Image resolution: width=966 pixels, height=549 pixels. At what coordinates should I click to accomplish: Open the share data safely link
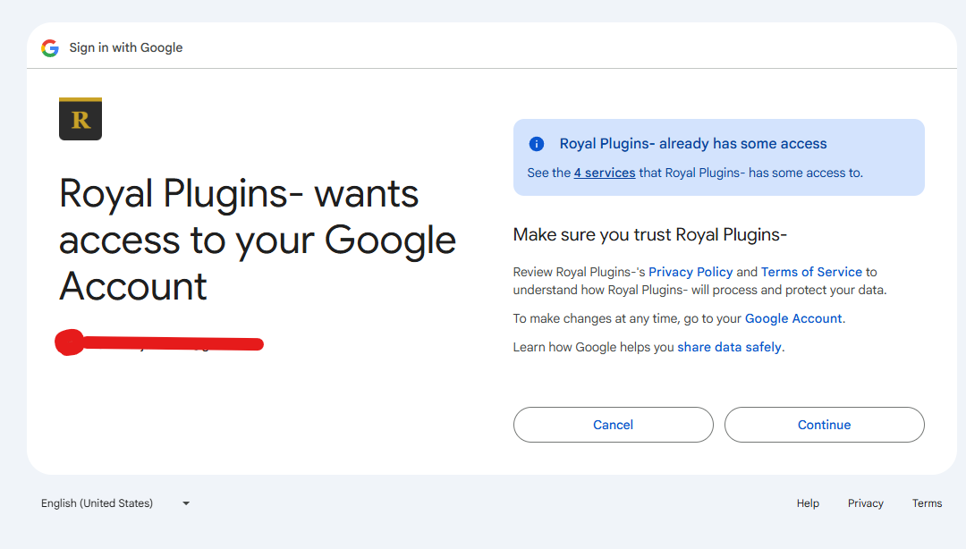click(x=730, y=347)
